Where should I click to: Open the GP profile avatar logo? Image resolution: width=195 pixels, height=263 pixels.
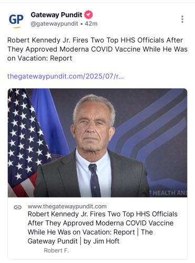(x=16, y=20)
